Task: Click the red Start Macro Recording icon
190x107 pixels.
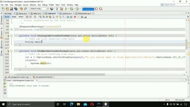Action: (75, 17)
